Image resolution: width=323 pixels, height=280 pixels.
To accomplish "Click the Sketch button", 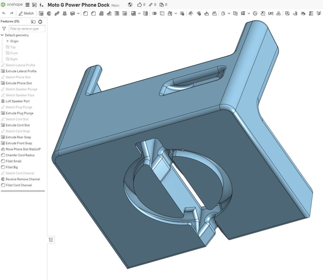I will (26, 13).
